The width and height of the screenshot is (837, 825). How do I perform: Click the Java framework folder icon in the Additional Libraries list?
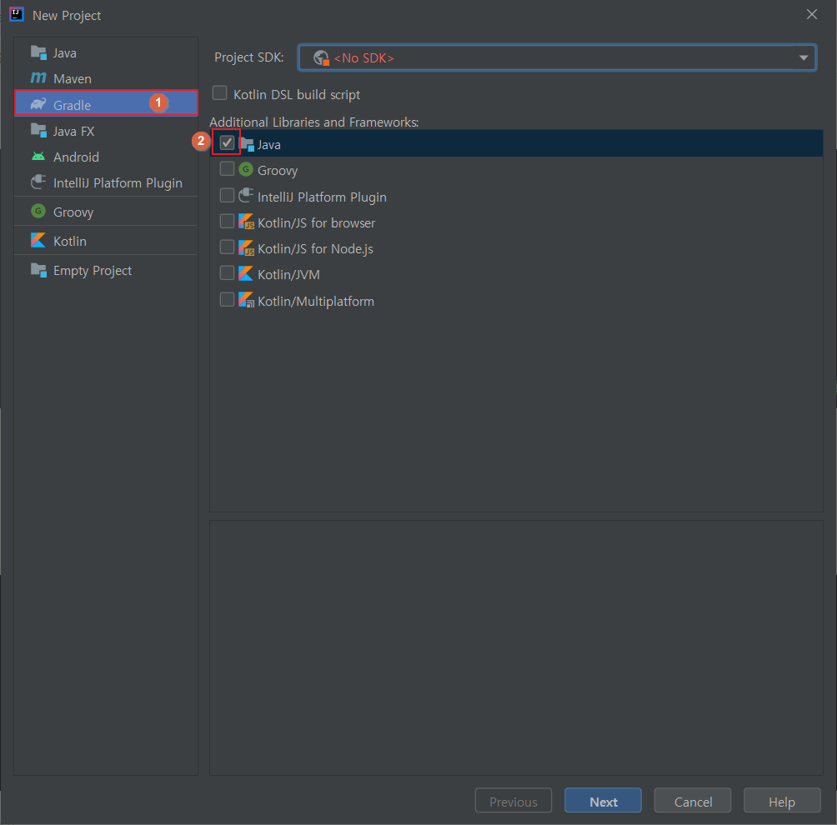(x=247, y=144)
